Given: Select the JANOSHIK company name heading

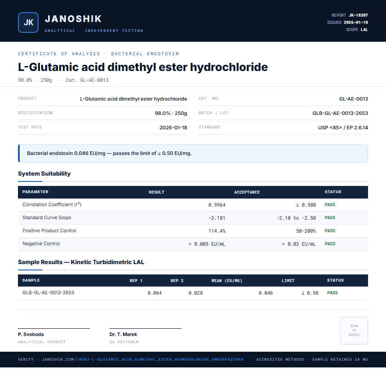Looking at the screenshot, I should click(73, 19).
